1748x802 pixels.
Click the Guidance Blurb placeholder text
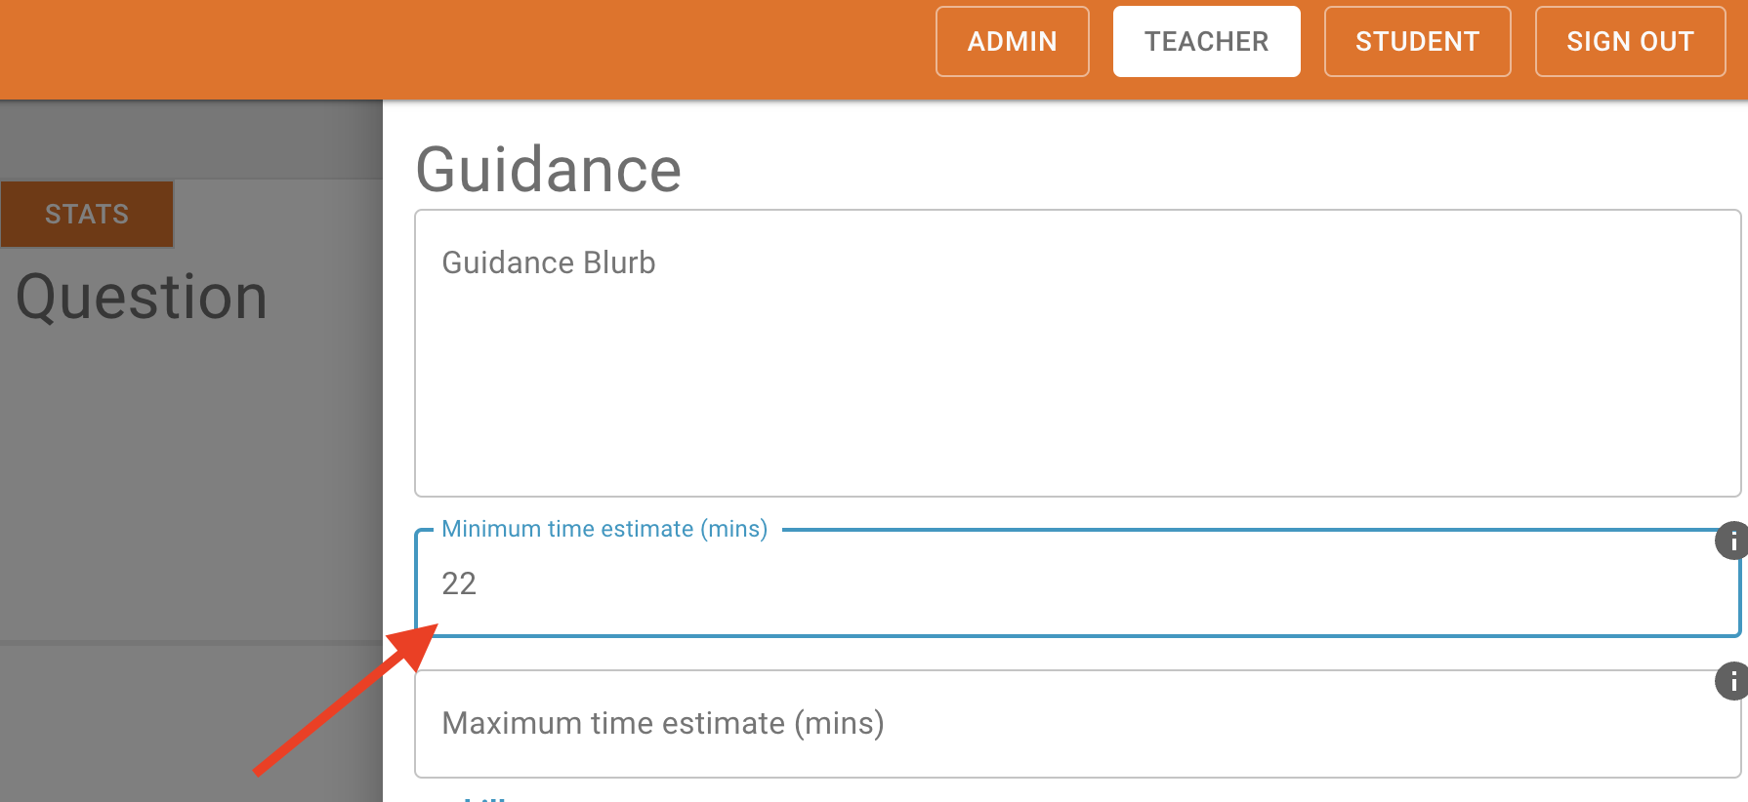pos(548,261)
